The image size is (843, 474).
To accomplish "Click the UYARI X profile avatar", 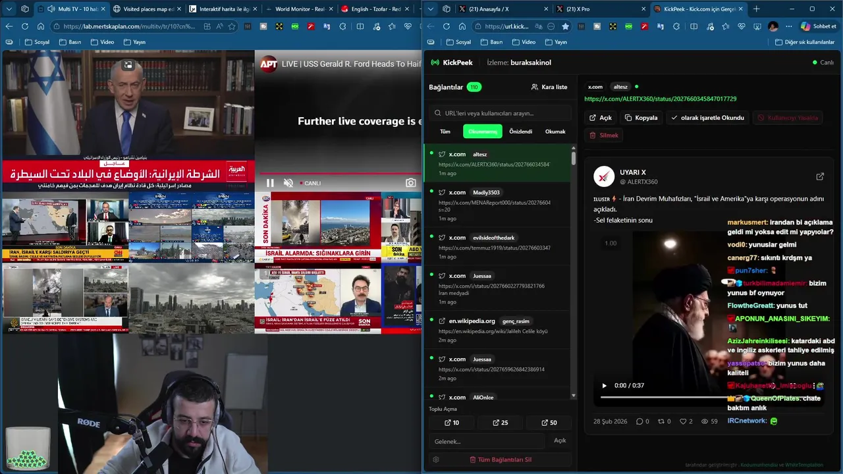I will coord(604,176).
